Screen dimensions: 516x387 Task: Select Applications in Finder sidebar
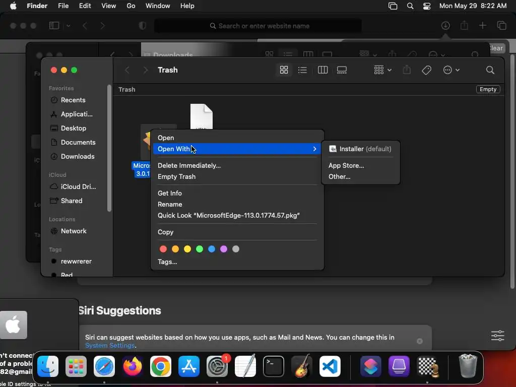(x=71, y=114)
